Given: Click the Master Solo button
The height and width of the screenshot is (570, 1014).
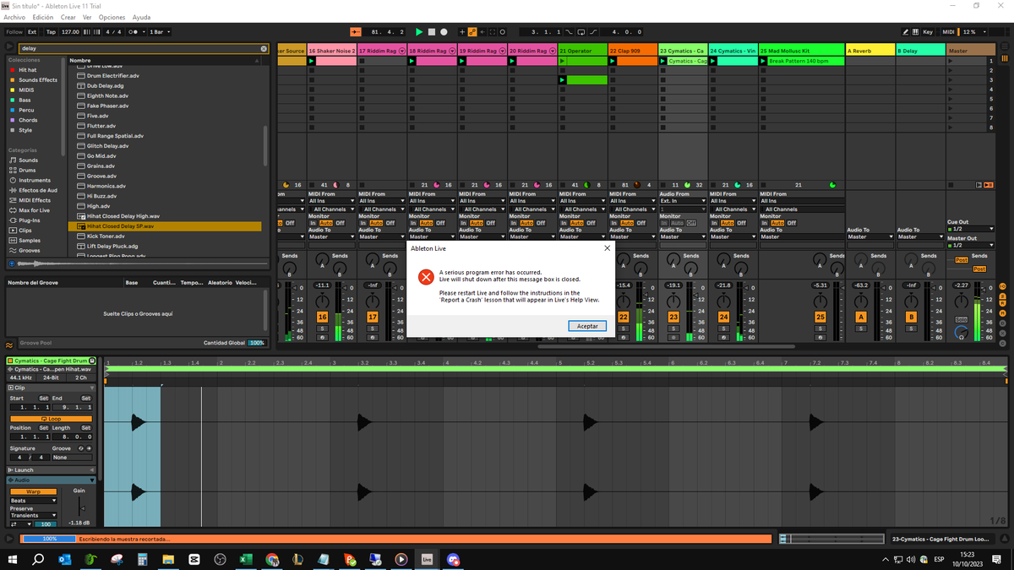Looking at the screenshot, I should coord(962,320).
